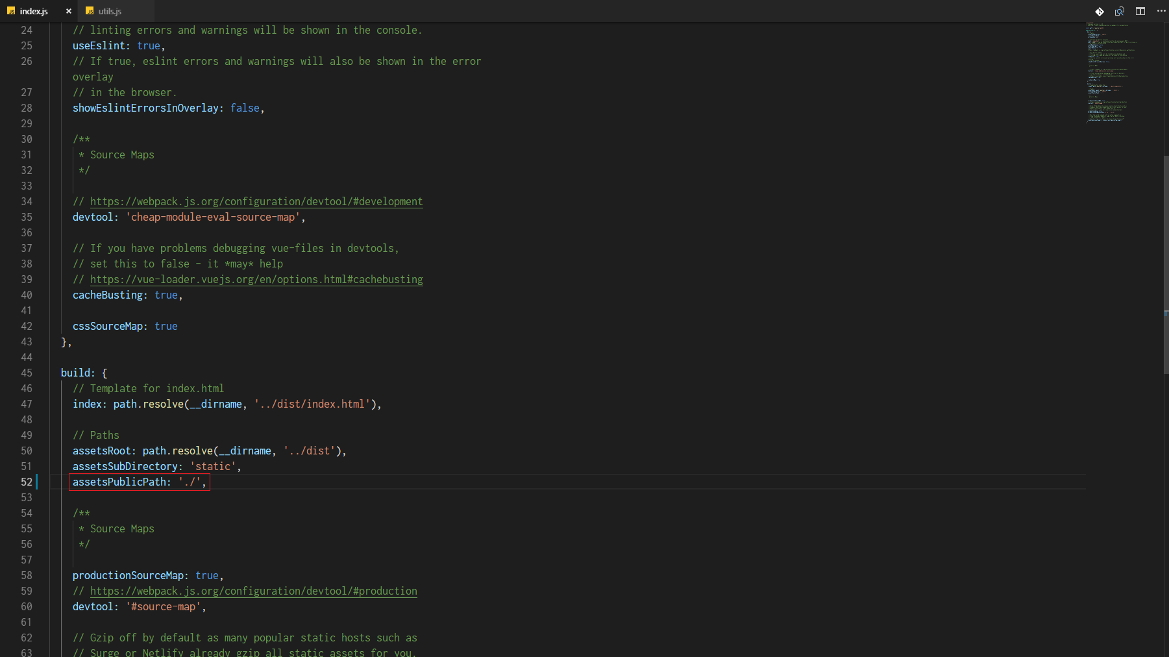
Task: Click the productionSourceMap property name
Action: tap(128, 575)
